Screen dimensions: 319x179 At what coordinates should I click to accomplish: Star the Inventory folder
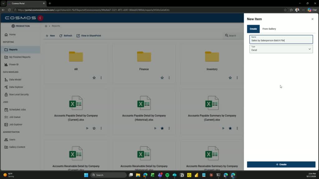point(230,78)
